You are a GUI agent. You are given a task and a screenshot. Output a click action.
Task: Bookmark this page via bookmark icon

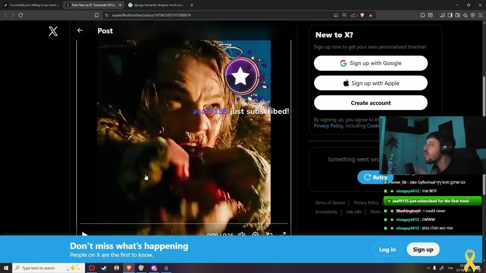(x=96, y=15)
